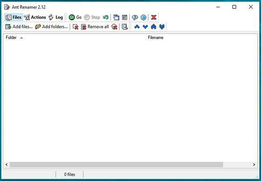
Task: Switch to the Files view
Action: coord(14,17)
